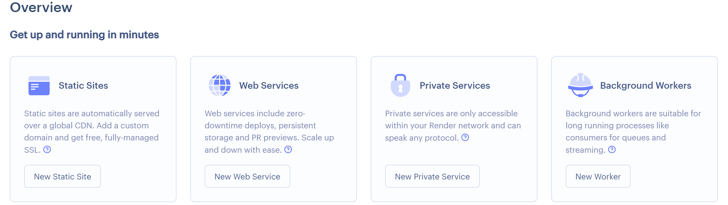
Task: Select the Background Workers card title
Action: tap(646, 86)
